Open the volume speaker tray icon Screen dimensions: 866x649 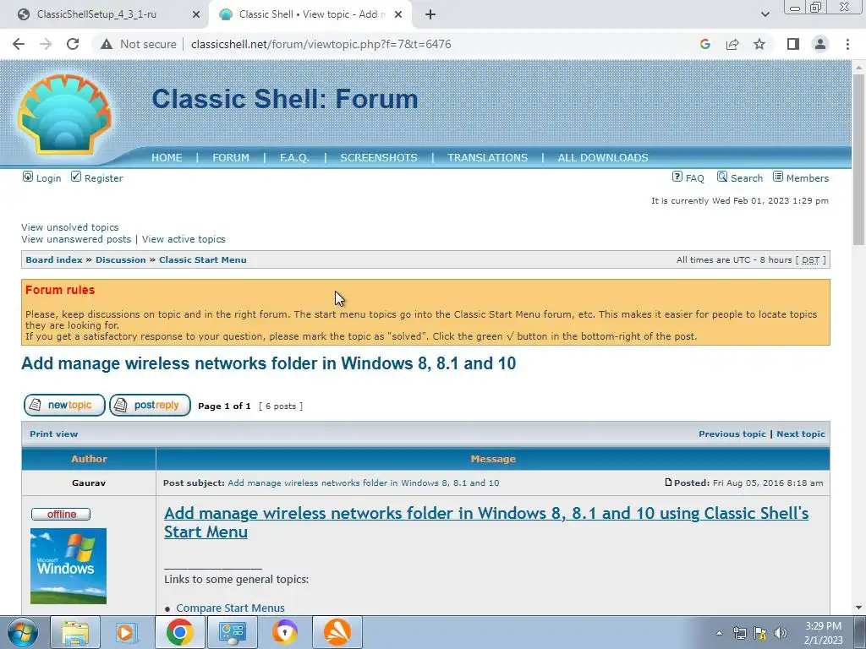[x=781, y=633]
